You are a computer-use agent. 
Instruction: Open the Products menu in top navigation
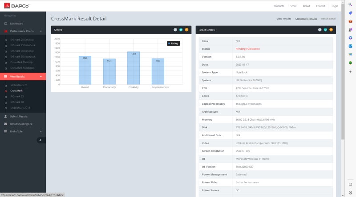(x=279, y=6)
